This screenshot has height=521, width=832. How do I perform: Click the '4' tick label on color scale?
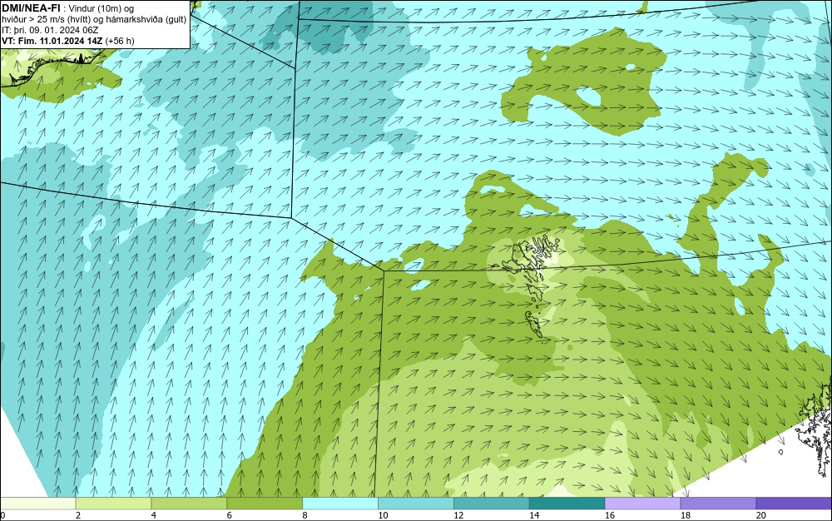point(154,515)
